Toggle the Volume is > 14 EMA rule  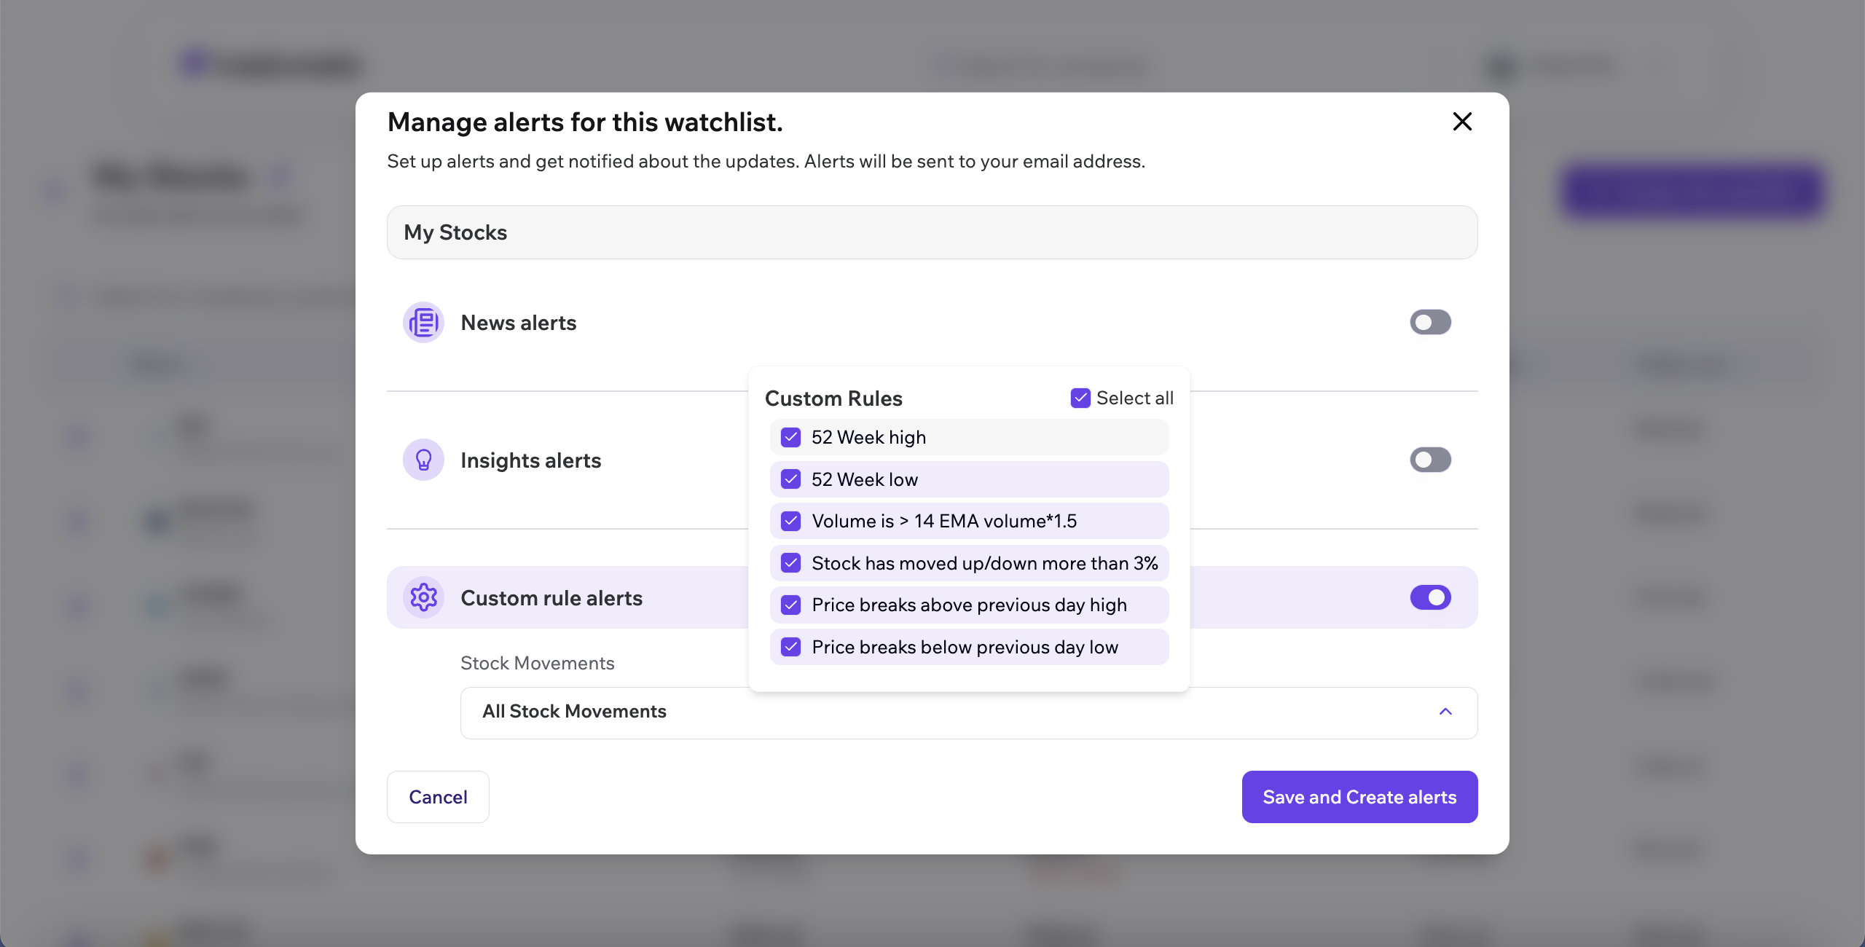[790, 521]
